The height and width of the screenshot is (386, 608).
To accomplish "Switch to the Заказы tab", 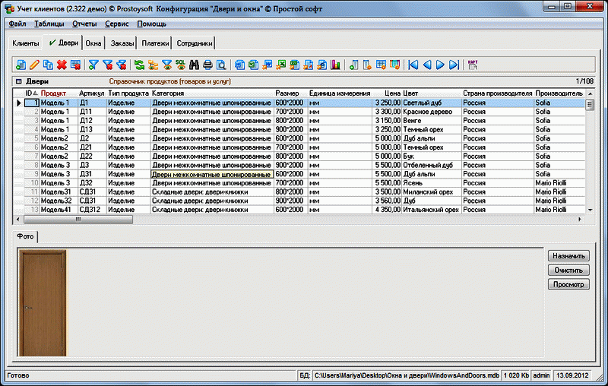I will (123, 43).
